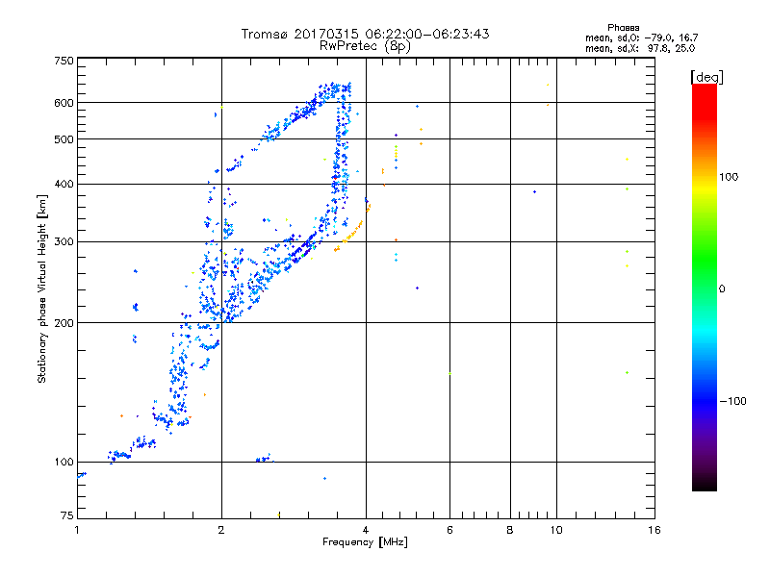Click the 'mean, sd,X: 97.8, 25.0' text
Image resolution: width=770 pixels, height=577 pixels.
[640, 48]
